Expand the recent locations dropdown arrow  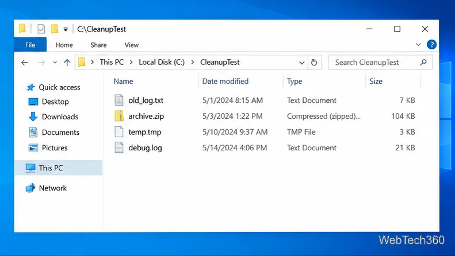[x=55, y=62]
